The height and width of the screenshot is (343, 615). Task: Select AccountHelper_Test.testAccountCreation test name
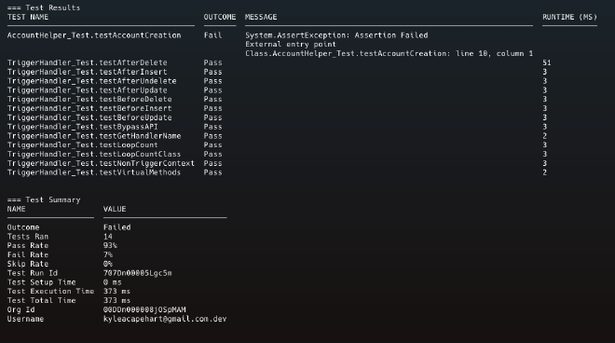tap(94, 35)
